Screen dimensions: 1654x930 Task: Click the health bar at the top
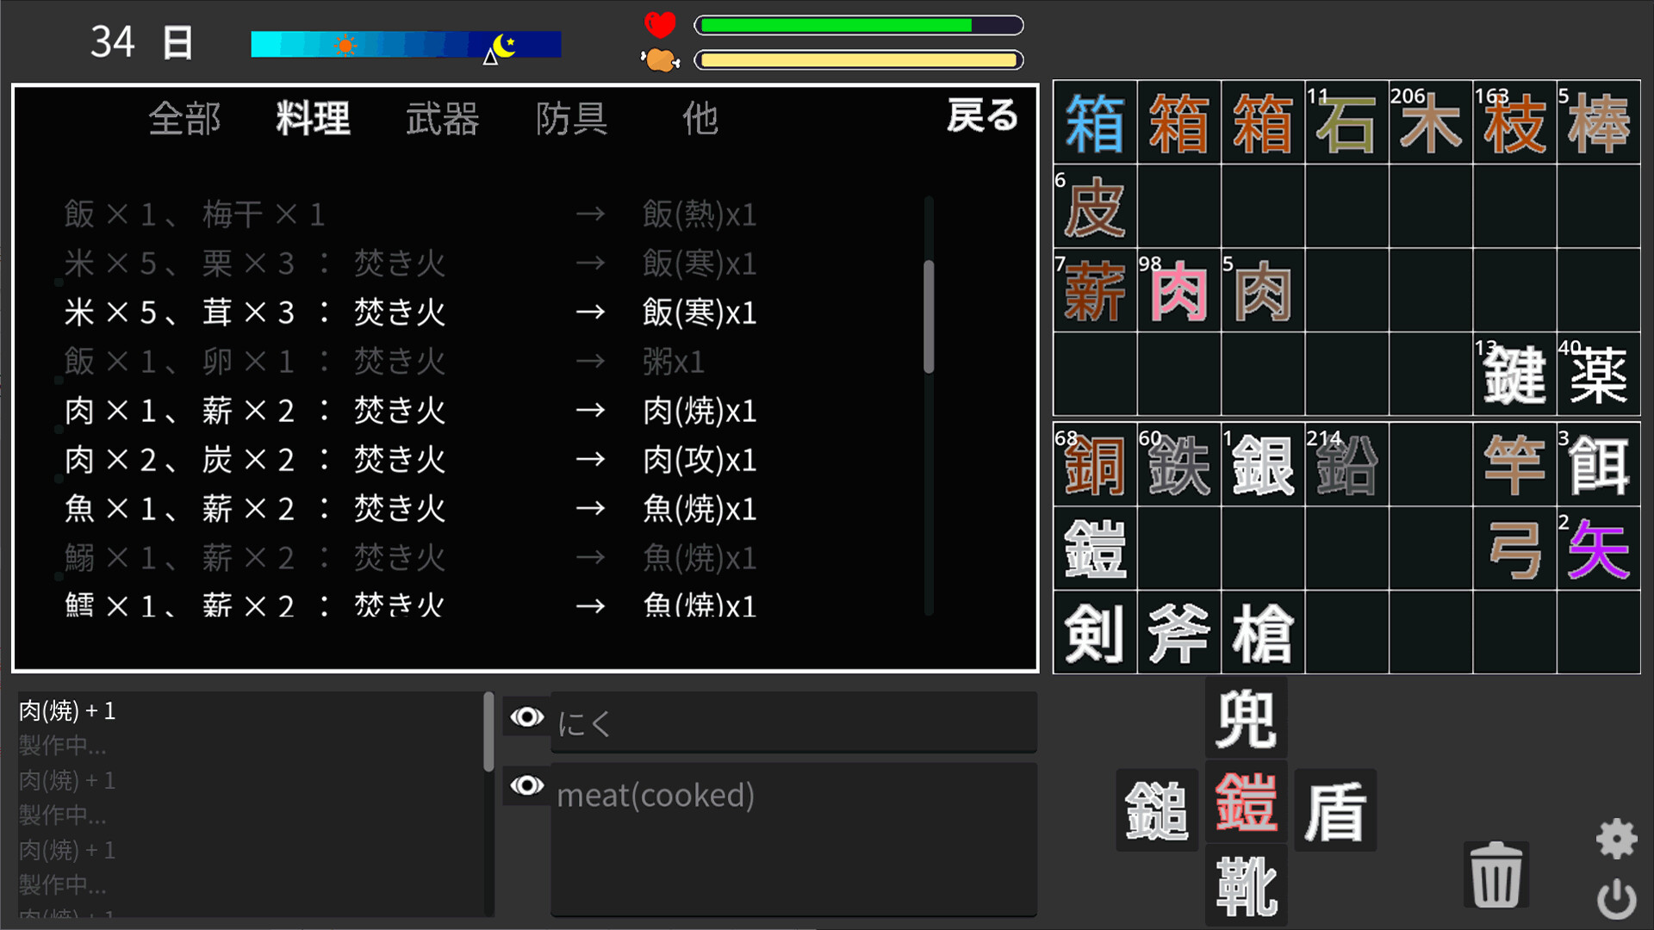pos(857,25)
